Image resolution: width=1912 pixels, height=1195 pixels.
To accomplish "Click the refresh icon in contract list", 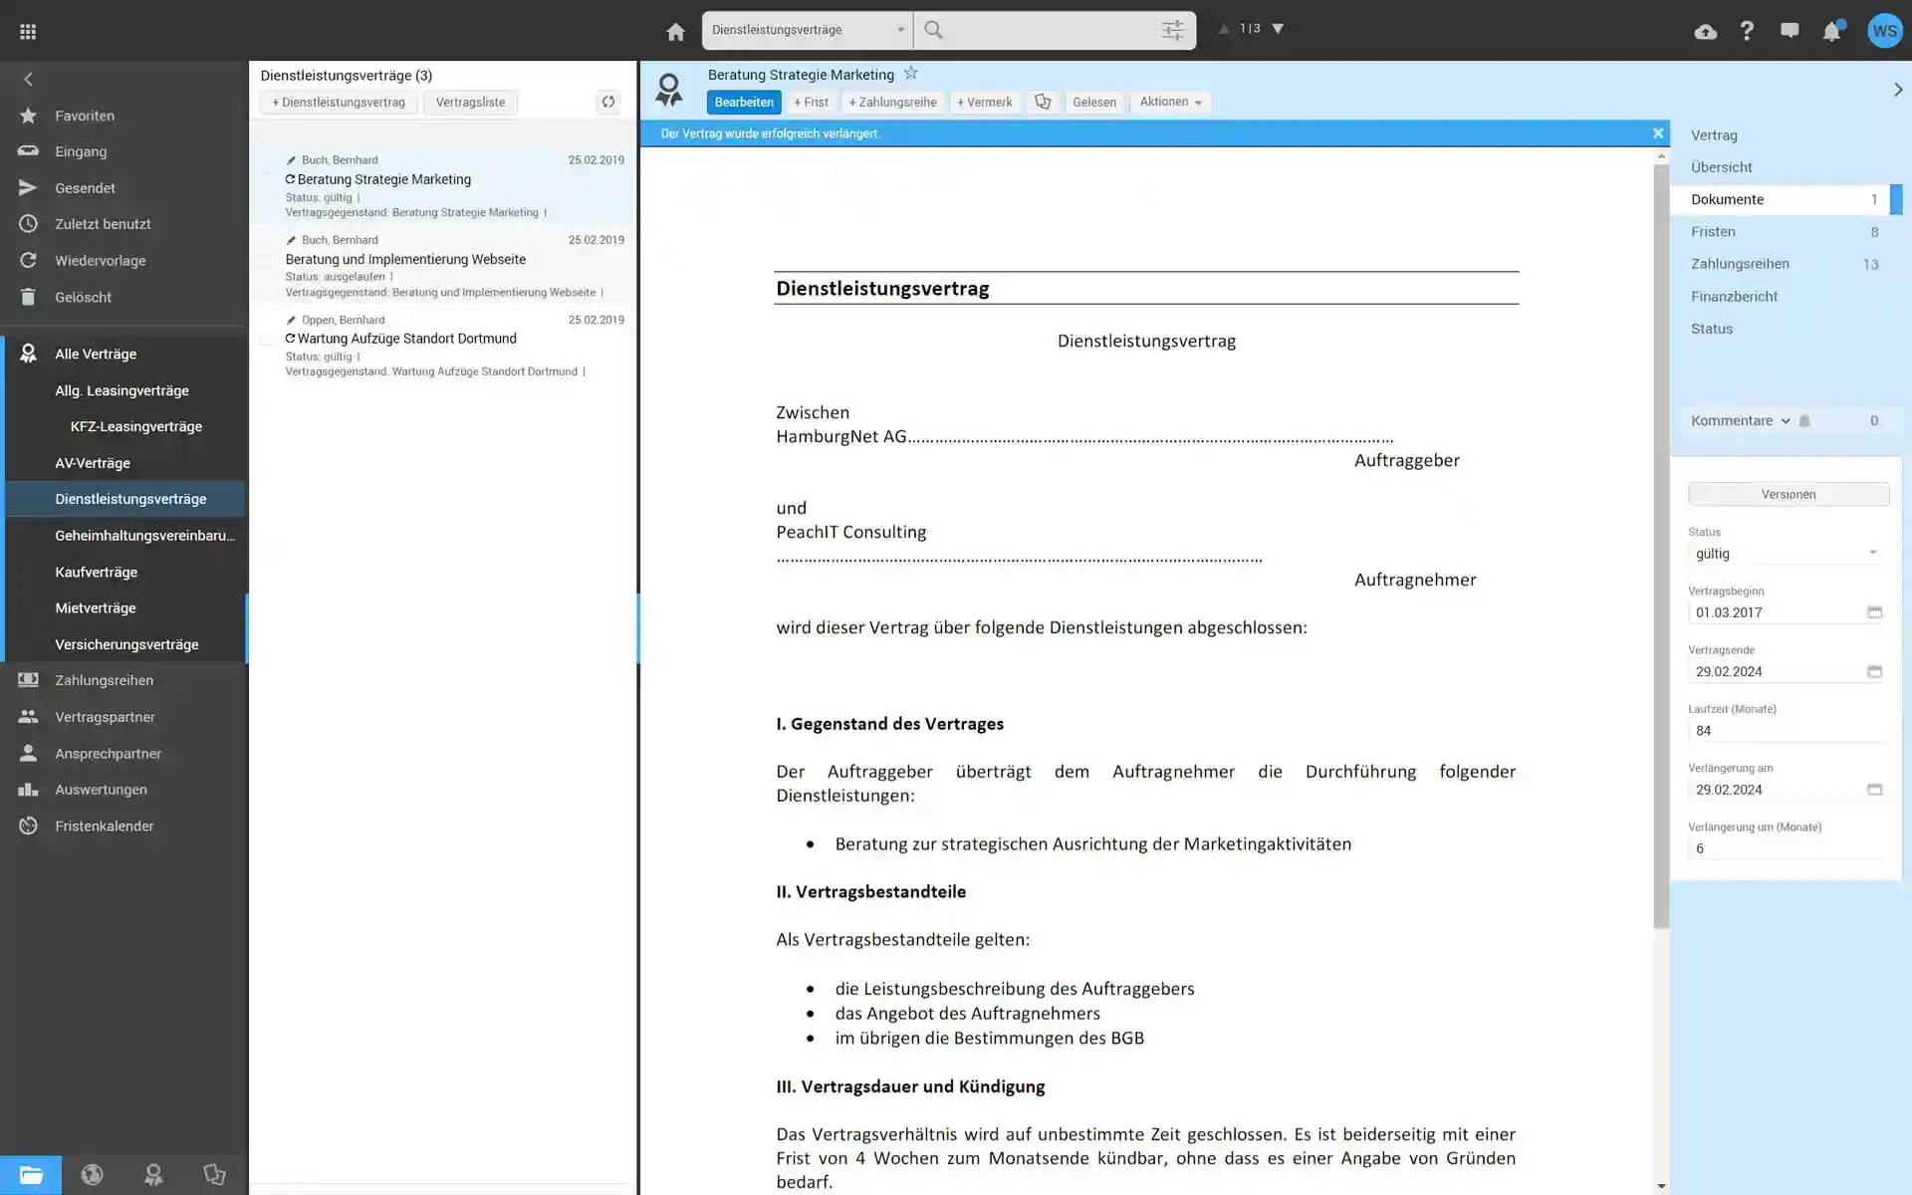I will click(607, 102).
